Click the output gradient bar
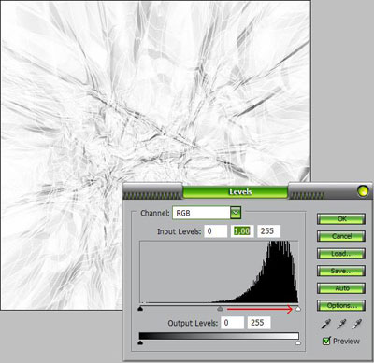The image size is (374, 363). 219,336
